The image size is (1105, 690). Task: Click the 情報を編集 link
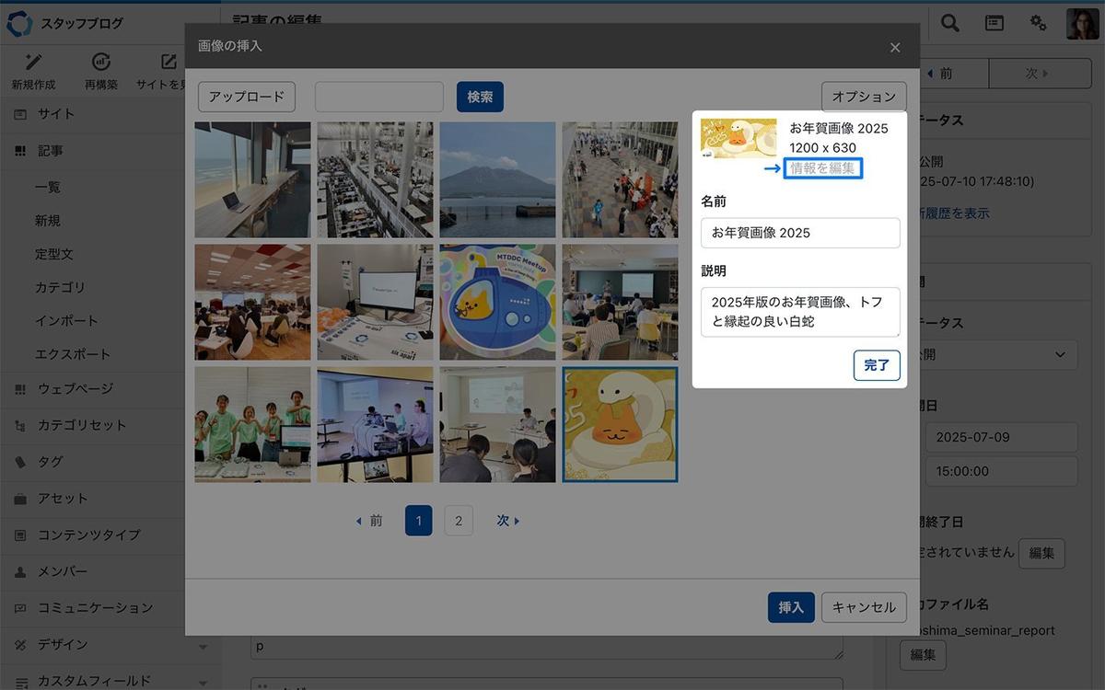pos(822,168)
